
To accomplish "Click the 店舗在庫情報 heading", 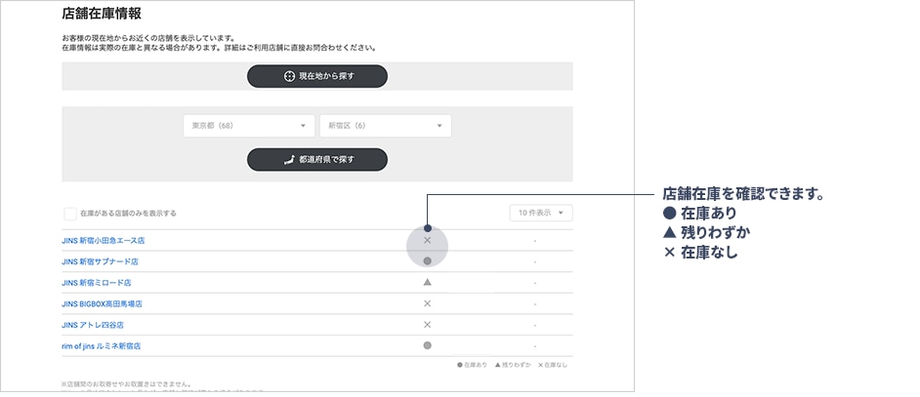I will [102, 14].
